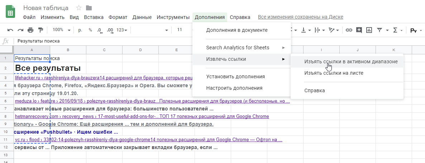Expand the input tools dropdown arrow

(421, 30)
